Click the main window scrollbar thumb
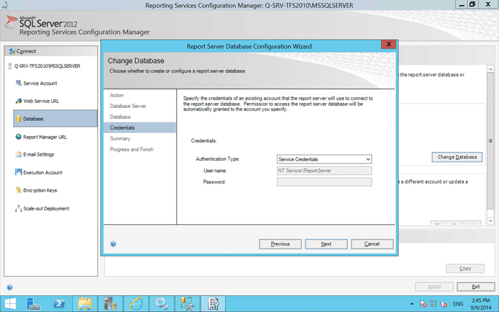 tap(490, 141)
